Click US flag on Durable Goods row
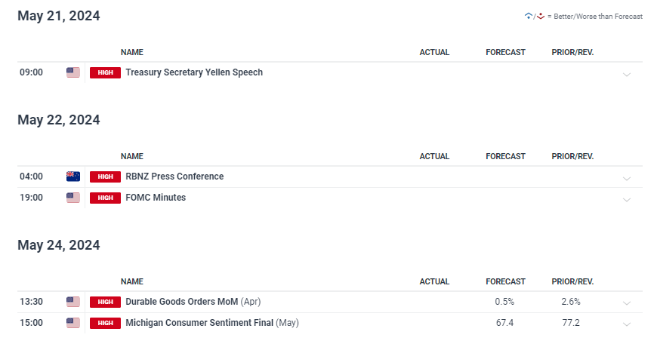 click(73, 302)
